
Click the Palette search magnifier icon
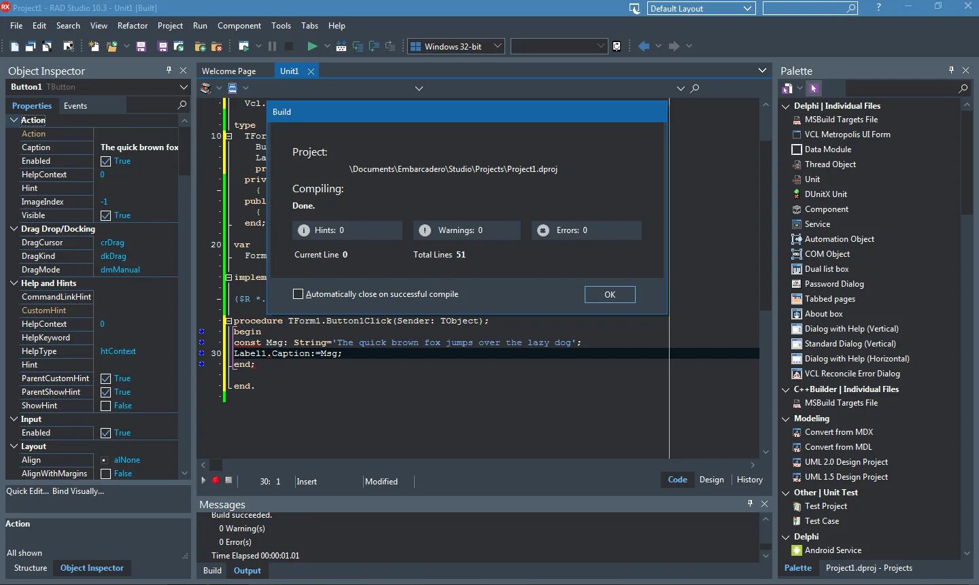(x=963, y=88)
